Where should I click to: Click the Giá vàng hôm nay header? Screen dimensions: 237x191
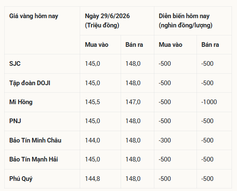(x=34, y=16)
